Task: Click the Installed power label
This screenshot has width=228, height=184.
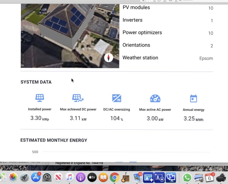Action: (x=40, y=109)
